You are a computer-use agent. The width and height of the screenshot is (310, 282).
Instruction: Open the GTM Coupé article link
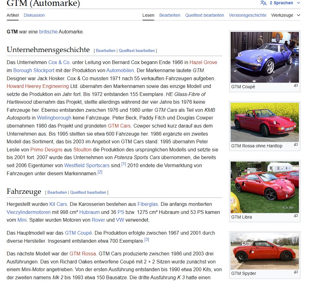coord(78,233)
